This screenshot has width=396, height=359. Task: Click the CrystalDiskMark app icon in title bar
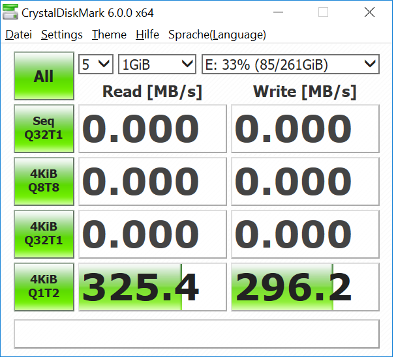pos(10,12)
